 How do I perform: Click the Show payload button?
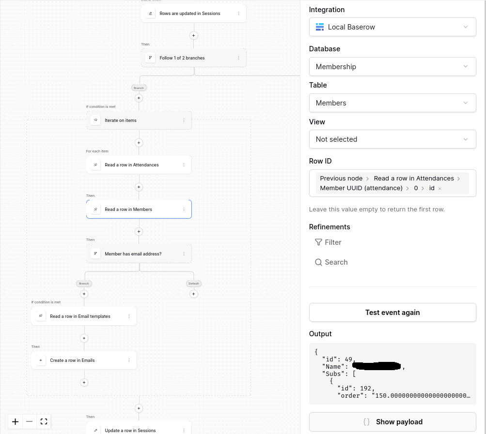tap(392, 422)
